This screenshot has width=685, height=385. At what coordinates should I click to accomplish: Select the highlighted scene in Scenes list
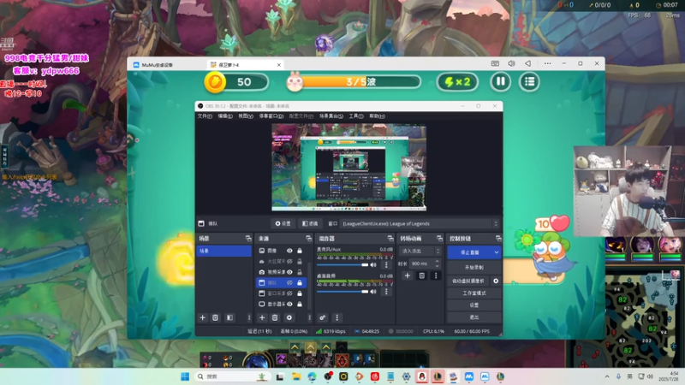pyautogui.click(x=223, y=251)
